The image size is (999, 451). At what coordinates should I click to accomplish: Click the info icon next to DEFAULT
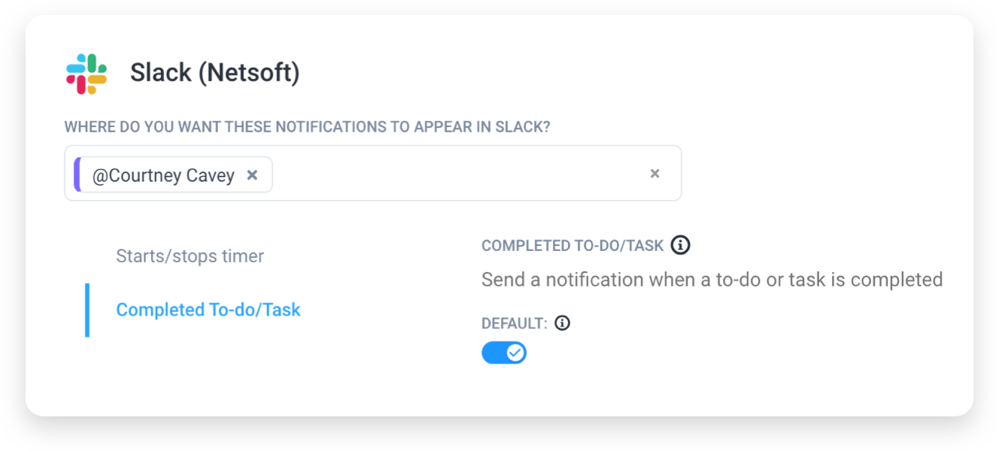(563, 322)
